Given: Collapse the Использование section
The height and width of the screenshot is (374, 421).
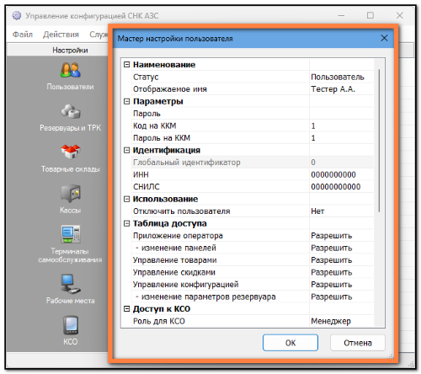Looking at the screenshot, I should (x=127, y=199).
